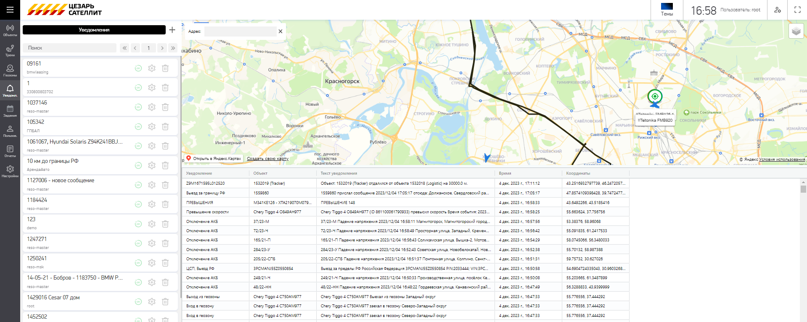
Task: Click the page number 1 field
Action: (x=148, y=48)
